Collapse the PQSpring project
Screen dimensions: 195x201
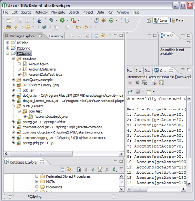click(7, 53)
